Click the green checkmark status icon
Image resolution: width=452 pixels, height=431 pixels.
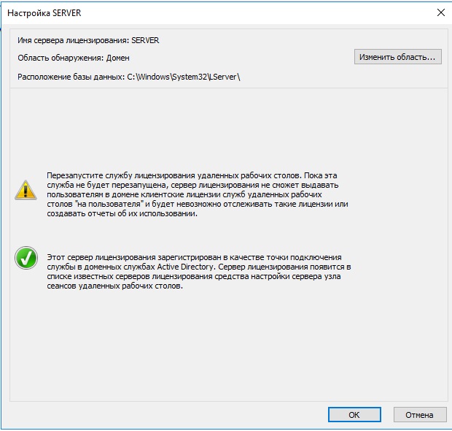(x=26, y=258)
